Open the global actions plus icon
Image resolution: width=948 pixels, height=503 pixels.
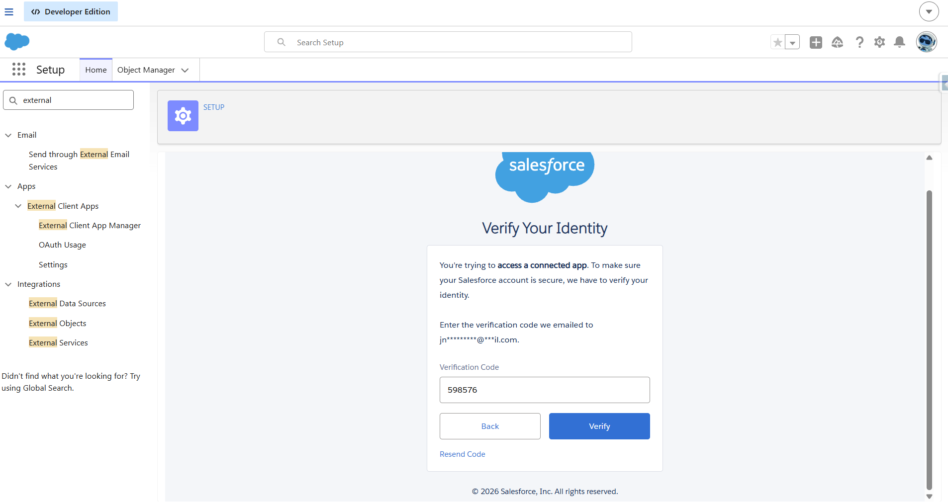click(x=816, y=42)
